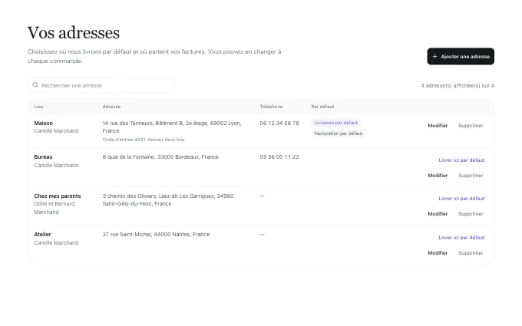Click the note Code d'entrée 4821

tap(144, 140)
